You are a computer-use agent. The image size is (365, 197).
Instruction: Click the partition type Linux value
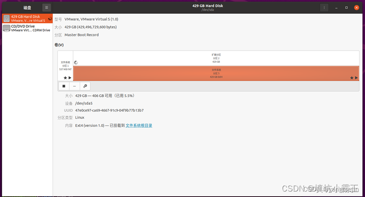point(80,117)
